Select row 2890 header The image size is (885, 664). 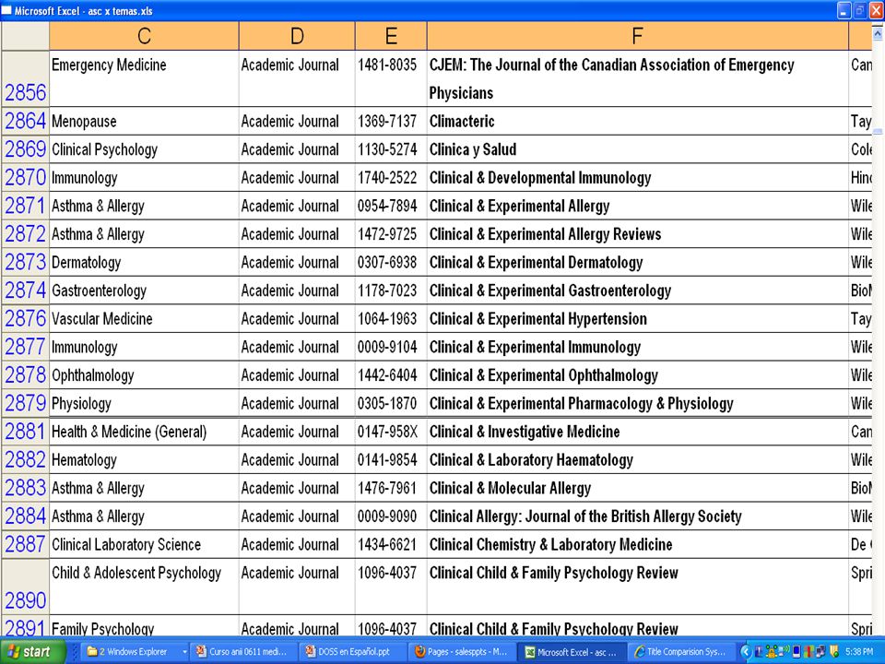click(x=26, y=587)
